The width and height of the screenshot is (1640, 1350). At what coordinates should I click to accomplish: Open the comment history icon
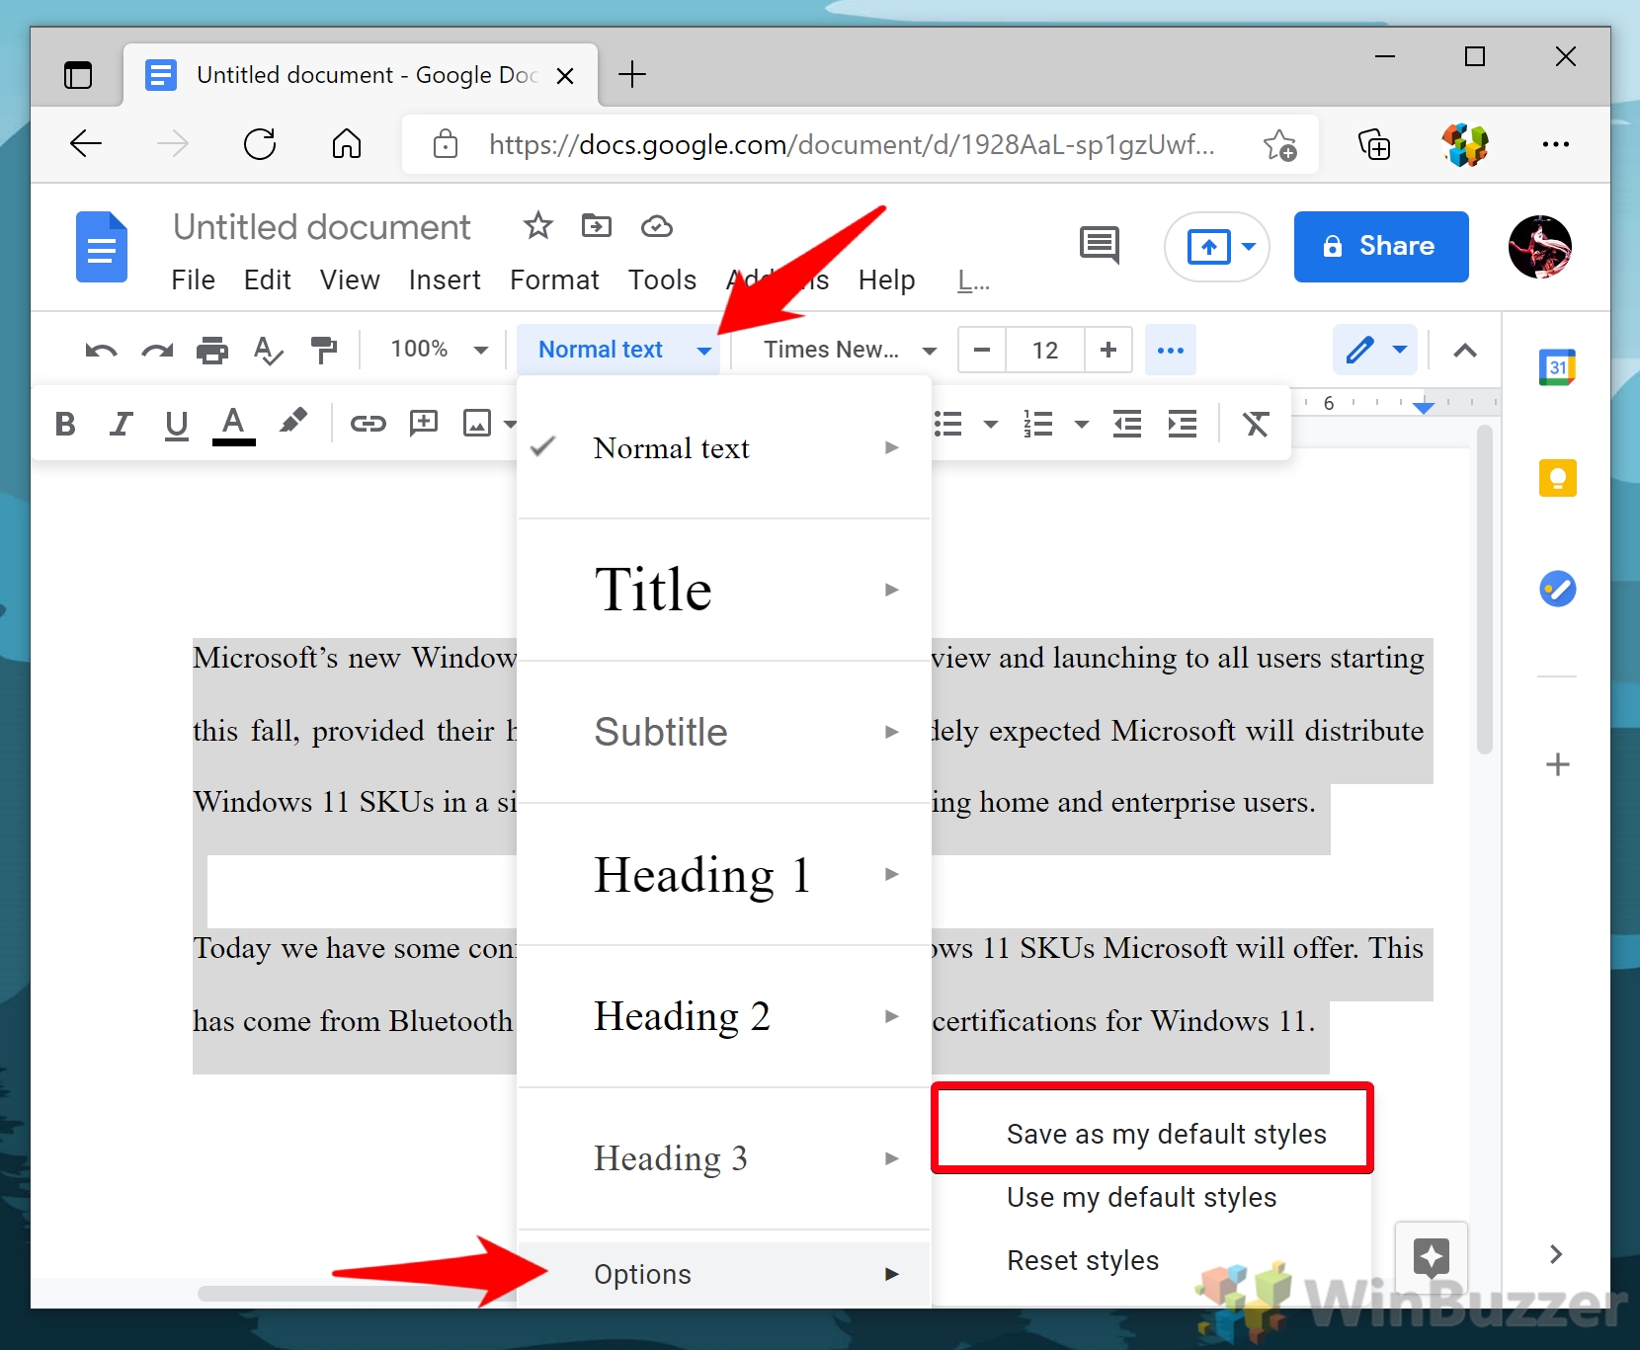pyautogui.click(x=1099, y=245)
